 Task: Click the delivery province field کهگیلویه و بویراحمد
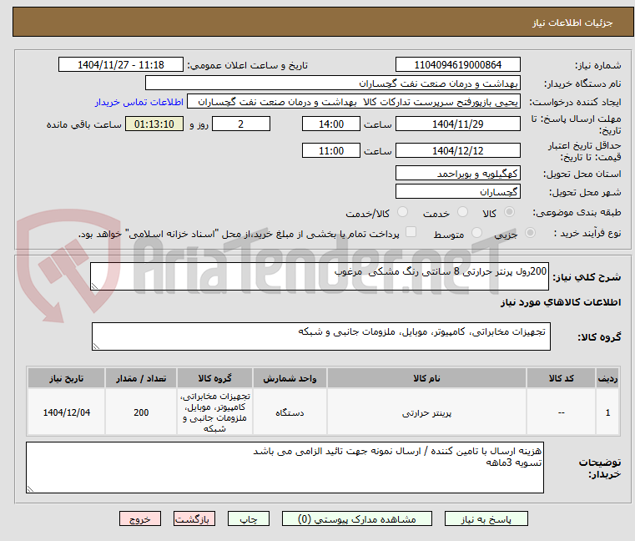457,174
